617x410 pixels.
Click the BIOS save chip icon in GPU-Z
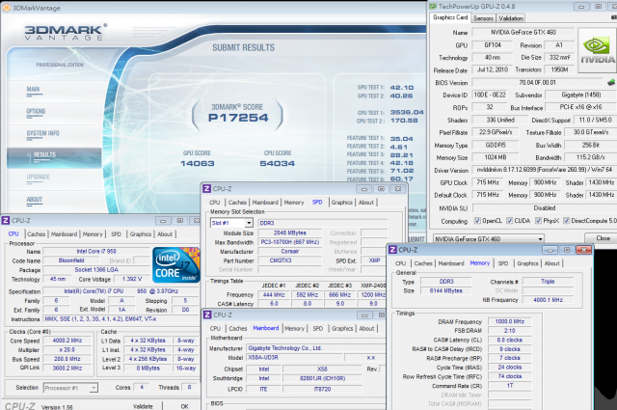(610, 82)
